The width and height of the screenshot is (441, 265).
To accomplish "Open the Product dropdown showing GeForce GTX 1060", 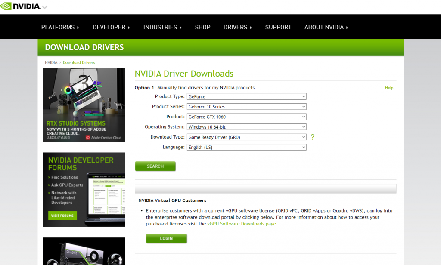I will tap(246, 117).
